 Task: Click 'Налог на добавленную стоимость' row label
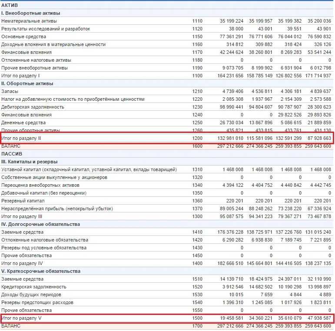pyautogui.click(x=73, y=99)
